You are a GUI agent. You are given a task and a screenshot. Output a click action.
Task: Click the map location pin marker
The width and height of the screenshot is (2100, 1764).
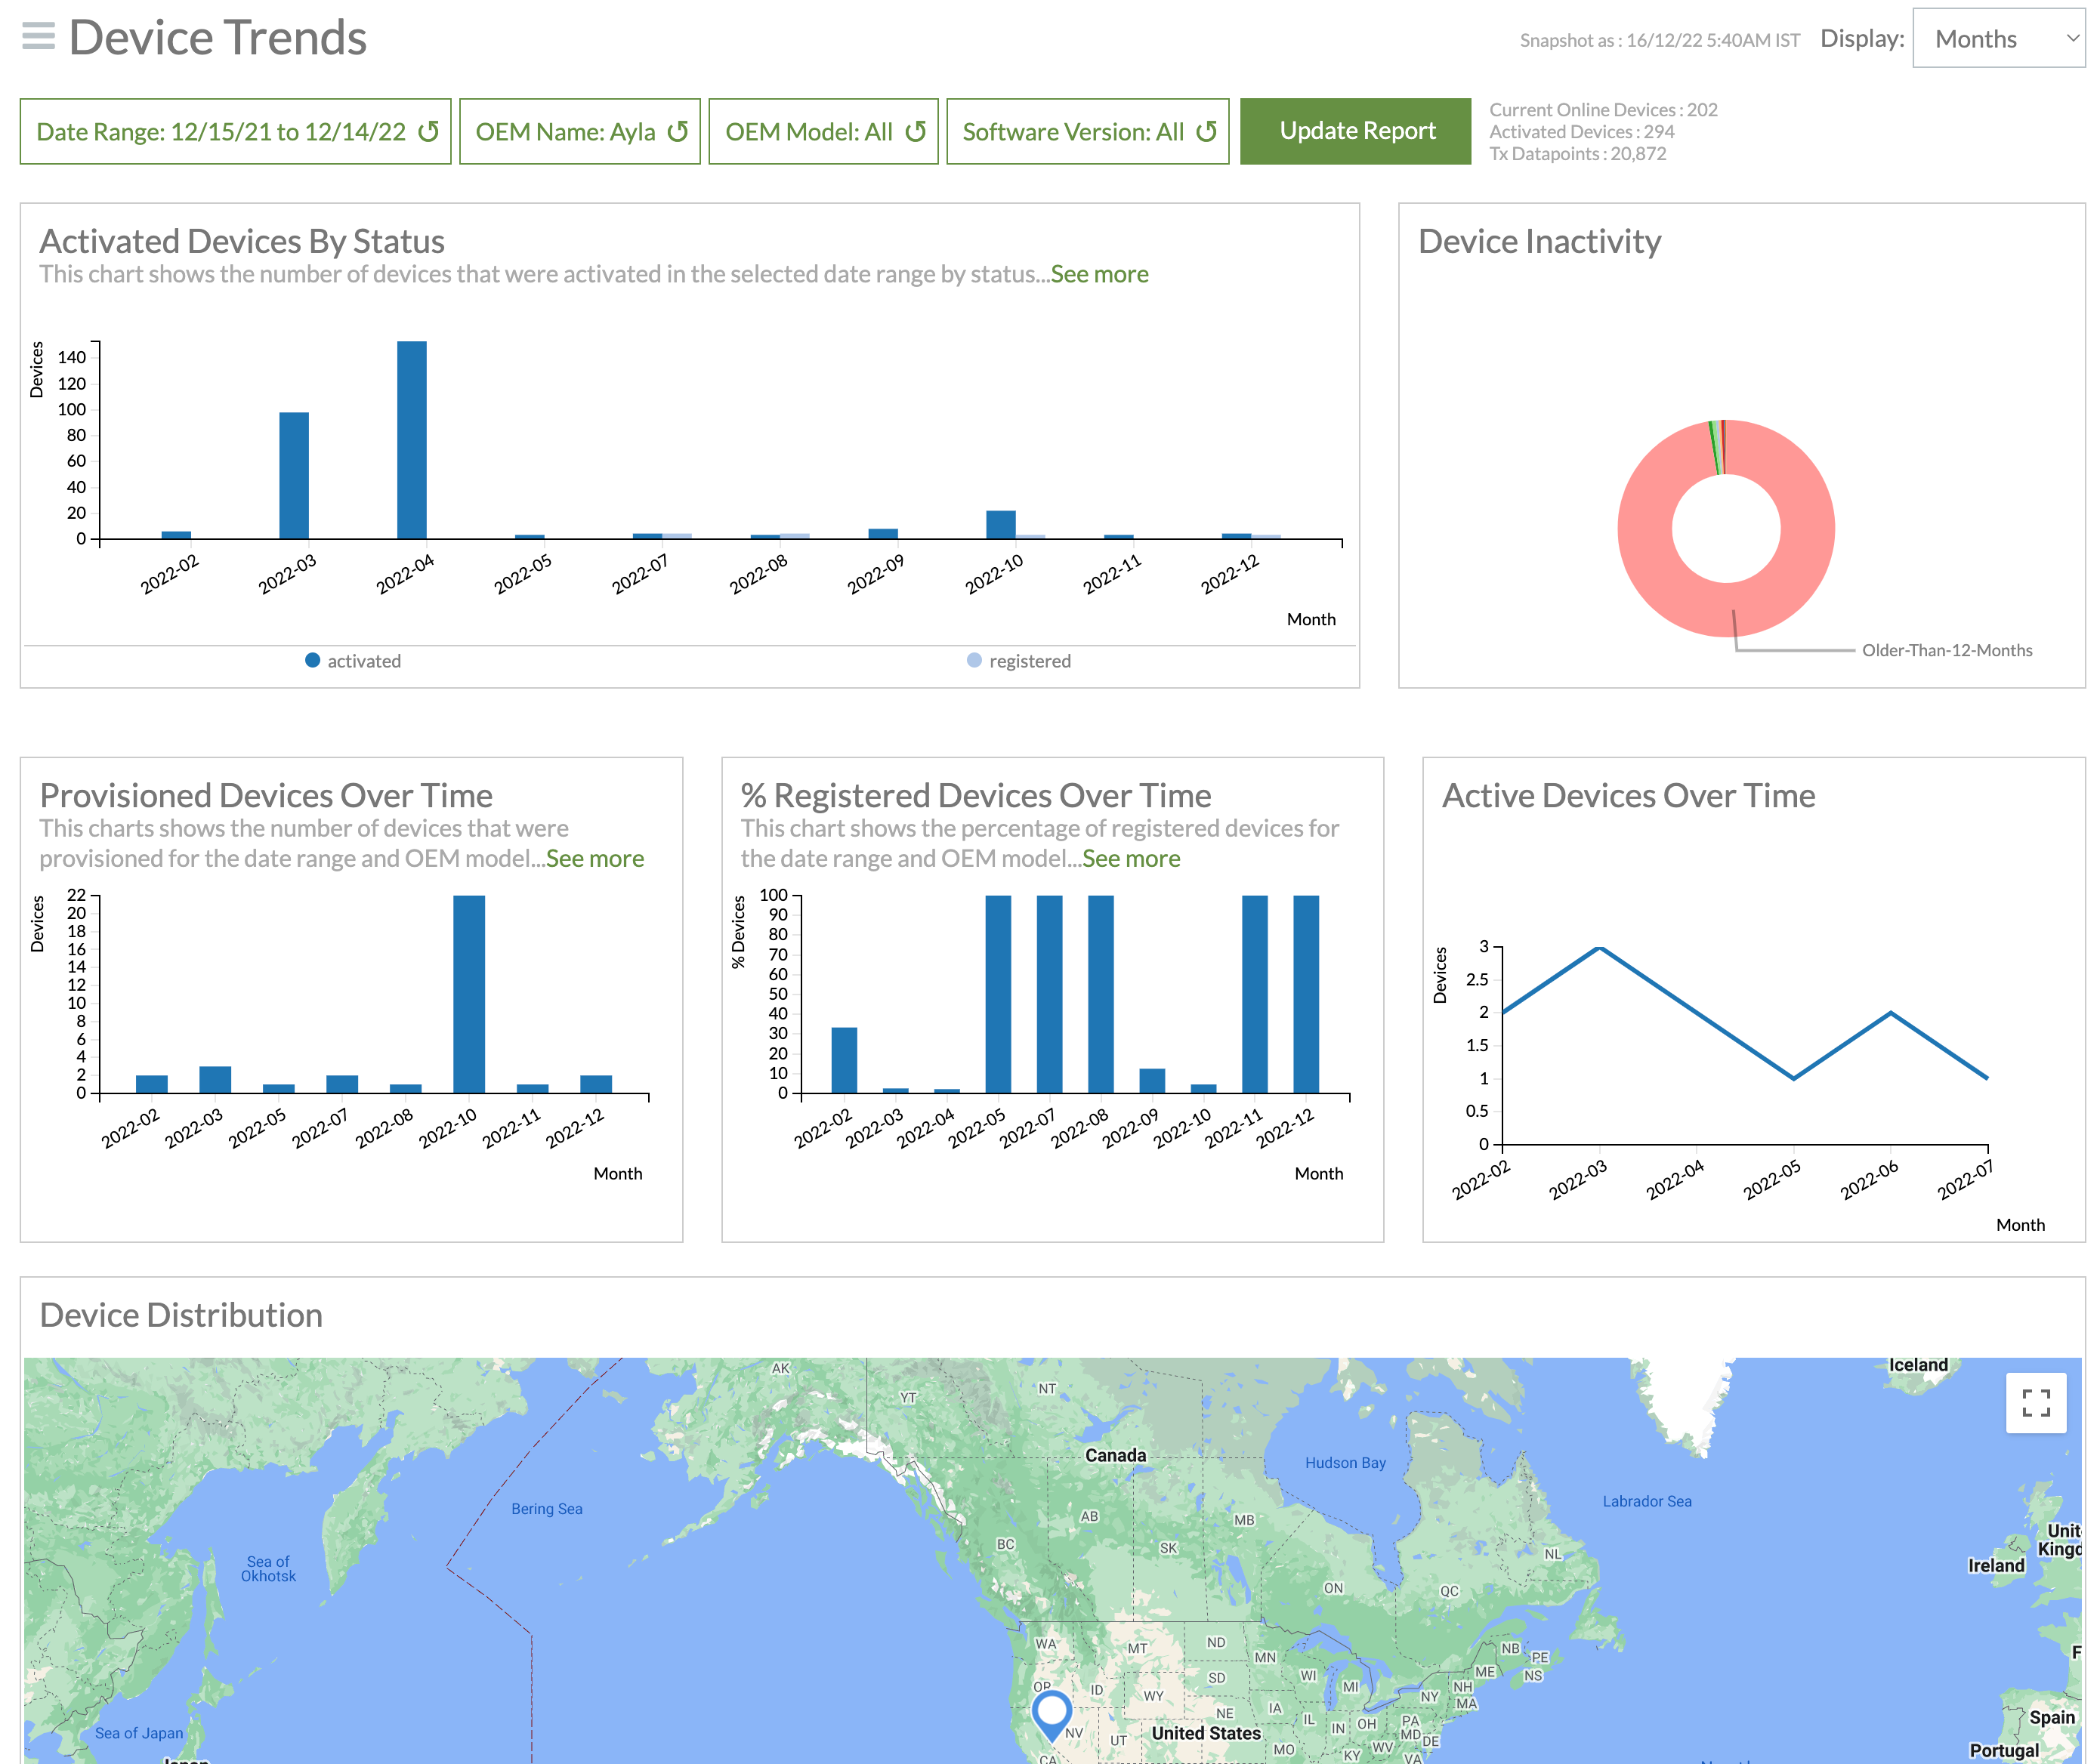point(1052,1711)
